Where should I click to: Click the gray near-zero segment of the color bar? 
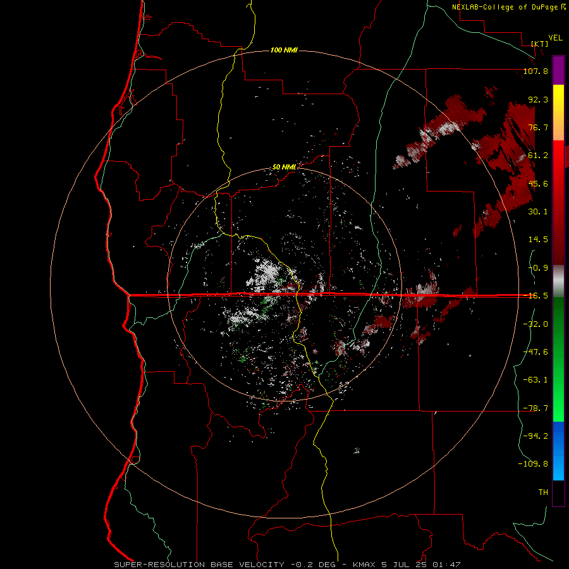(x=558, y=281)
